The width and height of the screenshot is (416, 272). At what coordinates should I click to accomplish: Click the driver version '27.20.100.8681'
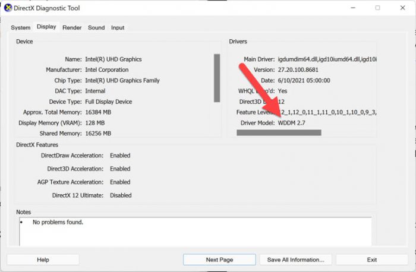click(x=298, y=70)
